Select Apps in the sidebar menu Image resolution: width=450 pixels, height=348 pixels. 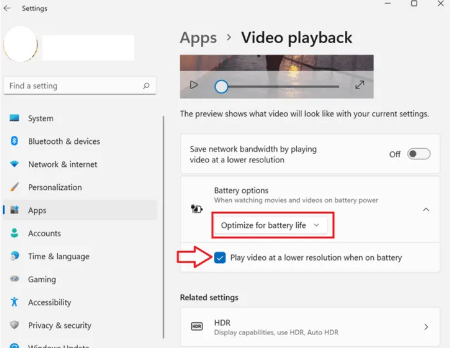(37, 210)
